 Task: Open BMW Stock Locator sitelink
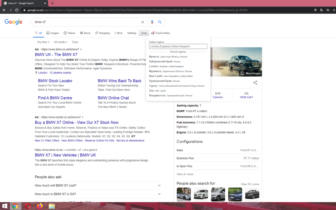tap(55, 81)
